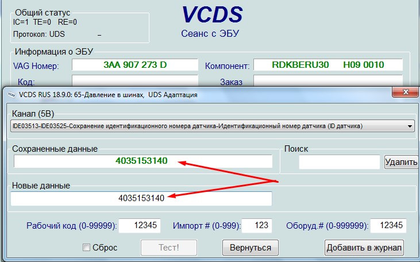
Task: Click the Сохраненные данные value 4035153140
Action: (x=141, y=161)
